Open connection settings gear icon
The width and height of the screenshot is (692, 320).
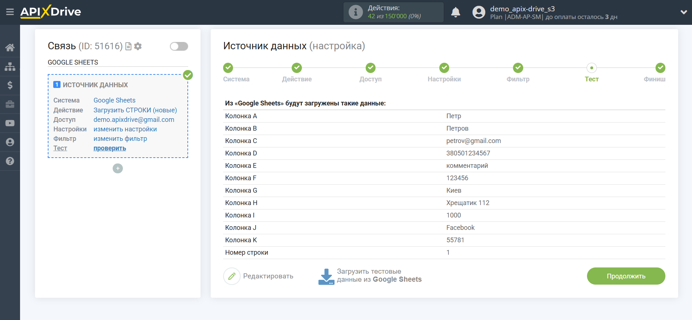click(x=138, y=46)
